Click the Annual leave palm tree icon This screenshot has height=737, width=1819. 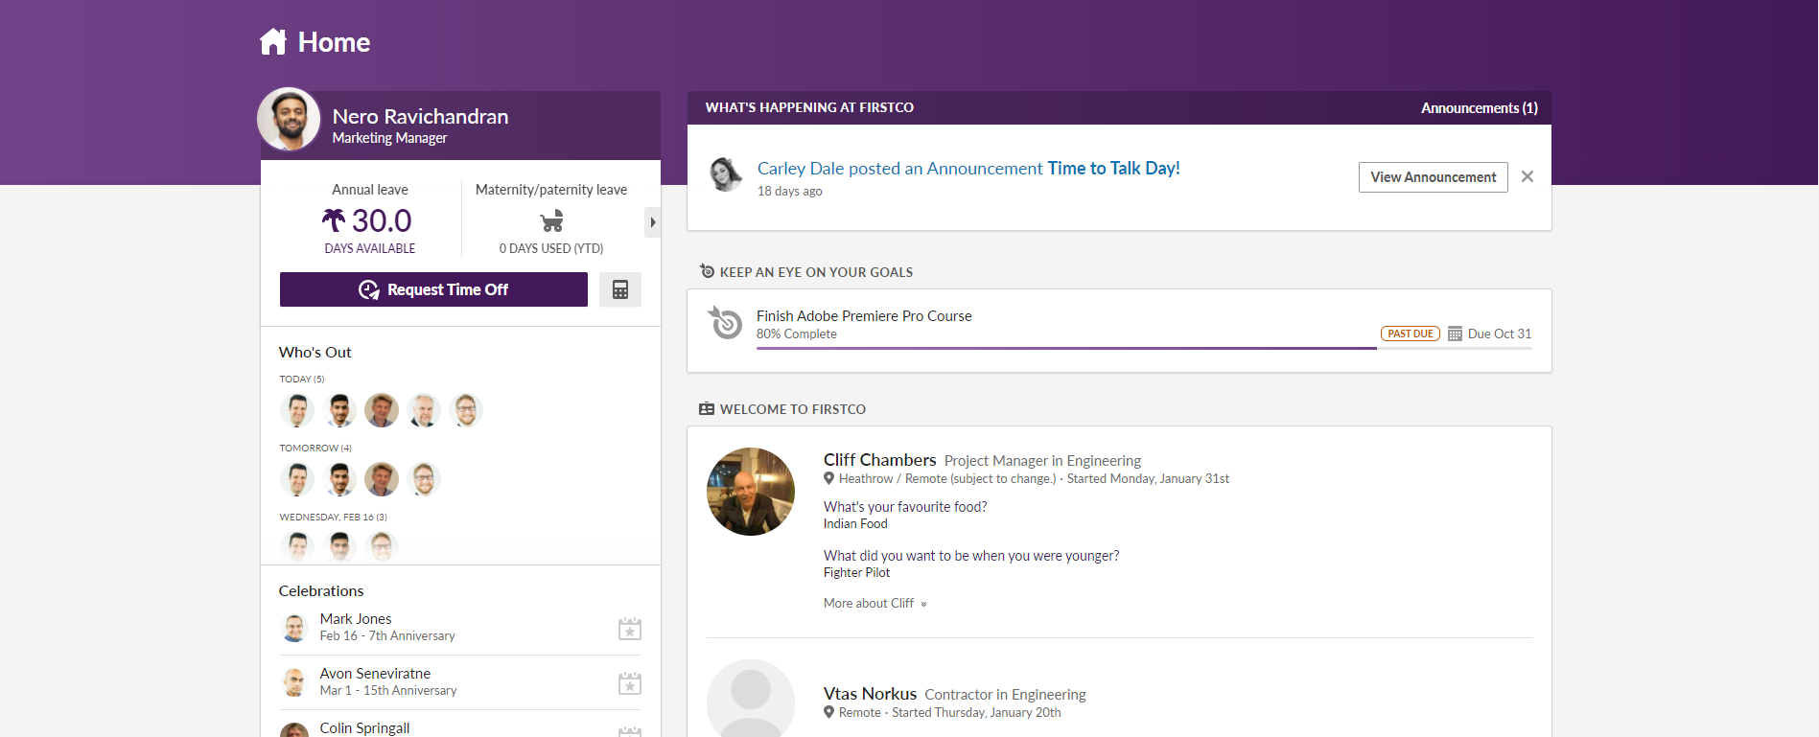click(x=333, y=220)
